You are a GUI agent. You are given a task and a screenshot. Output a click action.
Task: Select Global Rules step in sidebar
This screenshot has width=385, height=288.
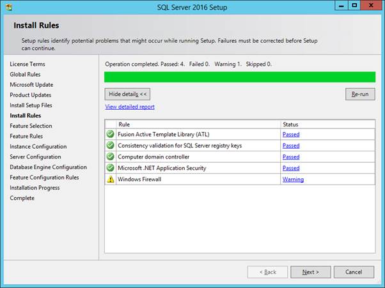[x=25, y=74]
